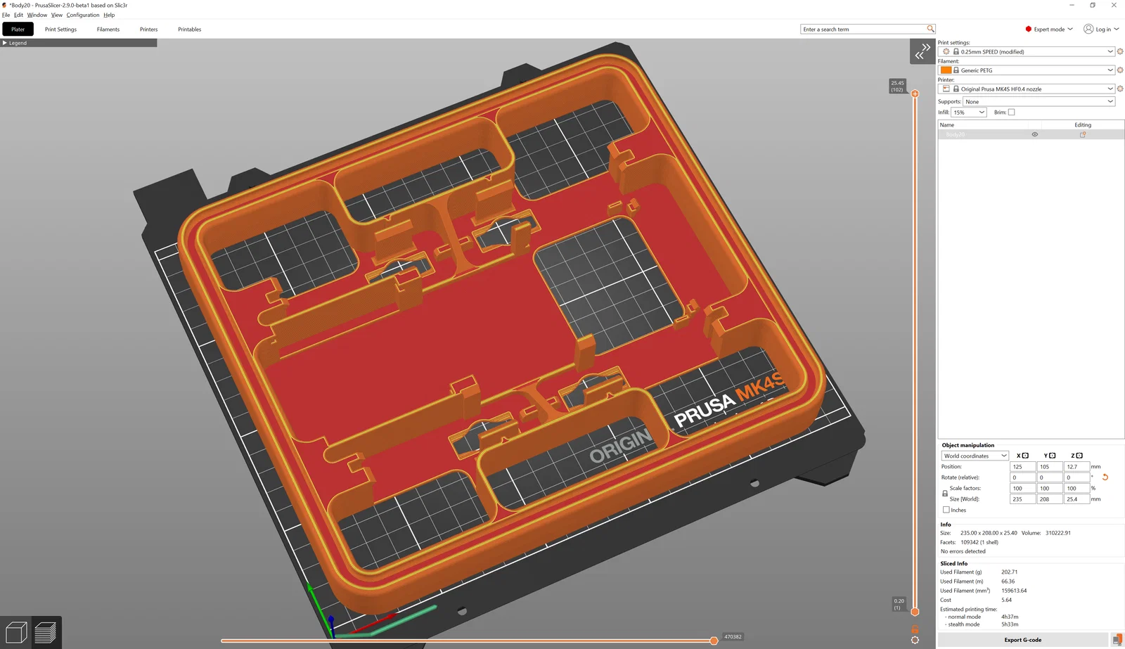Click the bottom handle of the vertical layer slider
The width and height of the screenshot is (1125, 649).
pyautogui.click(x=915, y=612)
